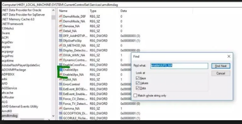Screen dimensions: 242x124
Task: Select the ACPI key
Action: coord(5,38)
